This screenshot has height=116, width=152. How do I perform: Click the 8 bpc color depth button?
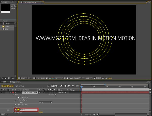coord(13,78)
